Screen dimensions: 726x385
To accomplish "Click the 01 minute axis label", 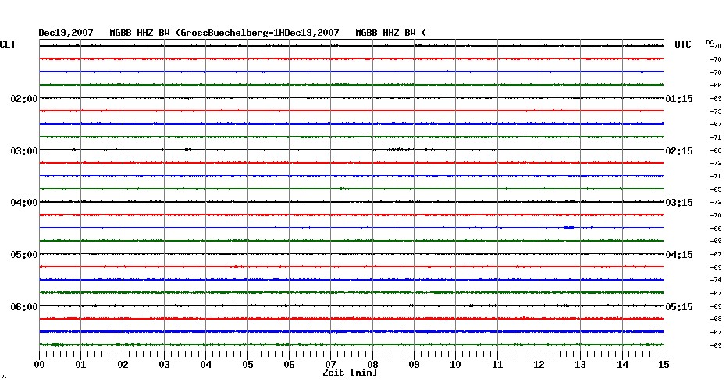I will click(x=80, y=365).
